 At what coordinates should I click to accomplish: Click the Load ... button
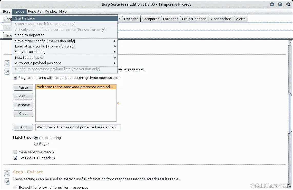click(23, 96)
